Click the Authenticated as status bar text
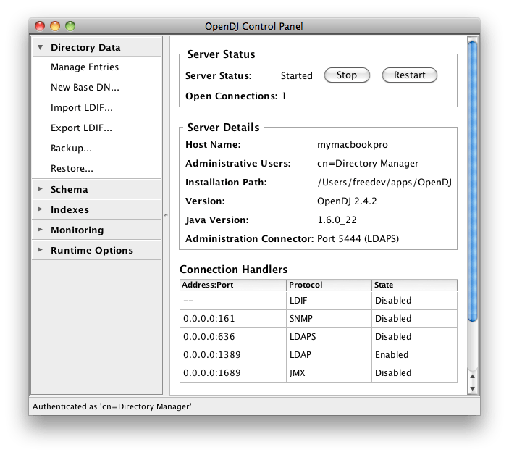 112,406
